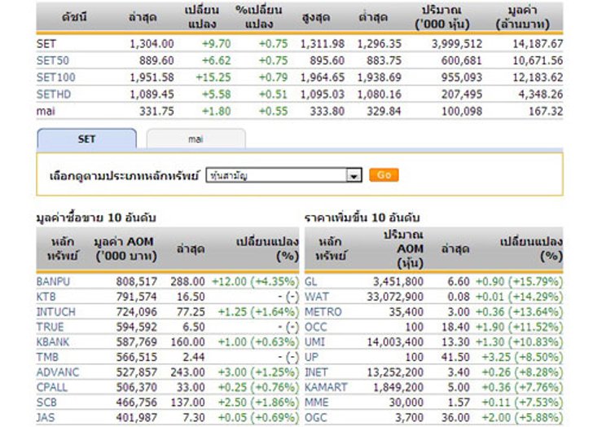Open TRUE stock link
593x427 pixels.
pyautogui.click(x=50, y=327)
